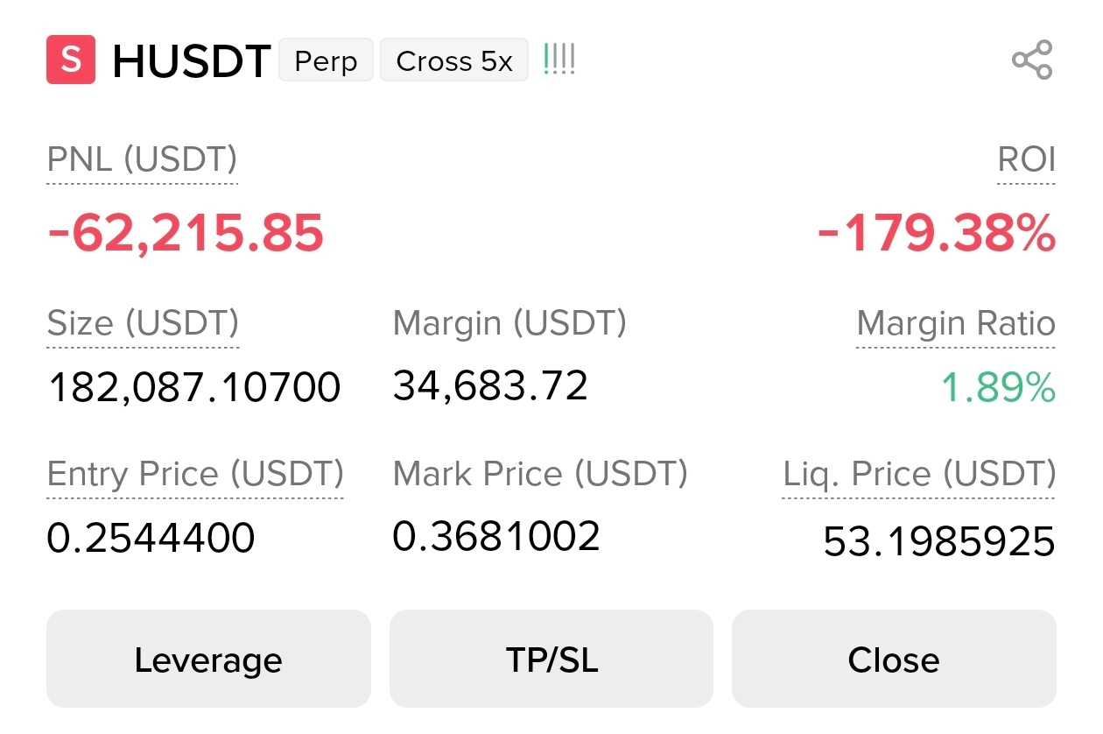Tap the Cross 5x tag
The height and width of the screenshot is (734, 1103).
454,60
